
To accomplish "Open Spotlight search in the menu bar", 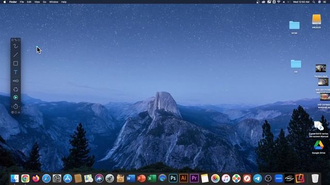I will 314,2.
